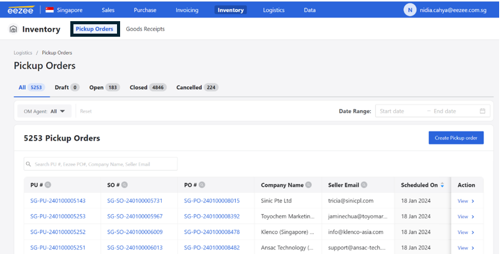Switch to the Pickup Orders tab
This screenshot has height=254, width=501.
coord(95,29)
